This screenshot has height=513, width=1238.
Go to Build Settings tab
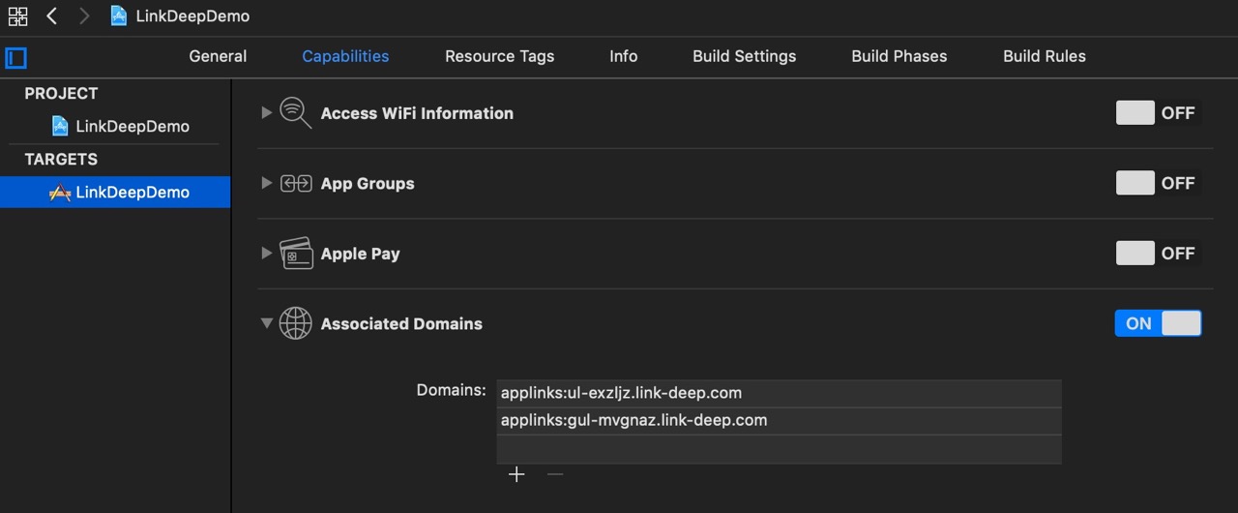[744, 56]
